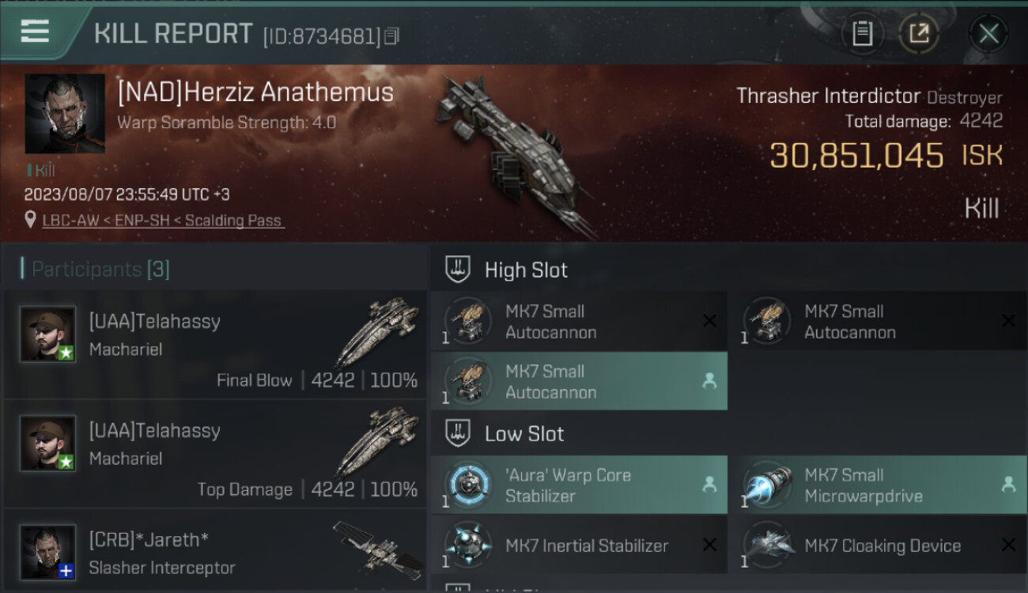Select Telahassy Top Damage participant

tap(215, 454)
